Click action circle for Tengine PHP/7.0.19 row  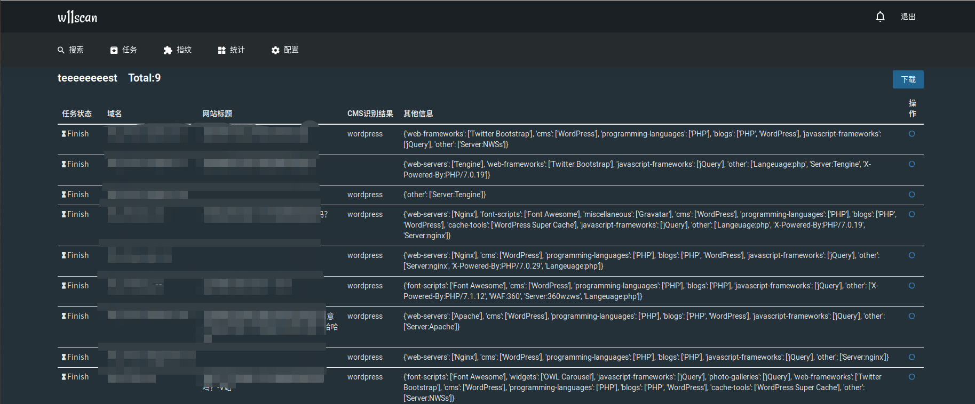click(x=912, y=164)
